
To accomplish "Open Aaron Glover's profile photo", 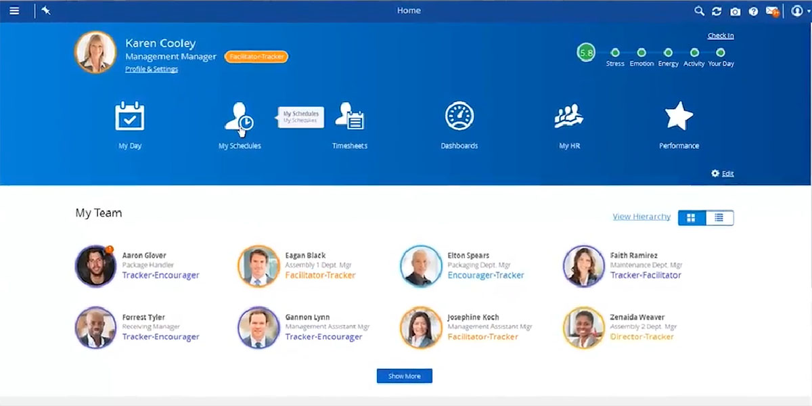I will (x=95, y=266).
